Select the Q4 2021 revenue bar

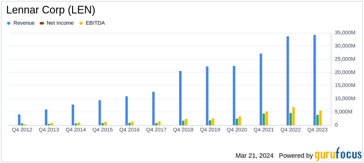pos(261,90)
